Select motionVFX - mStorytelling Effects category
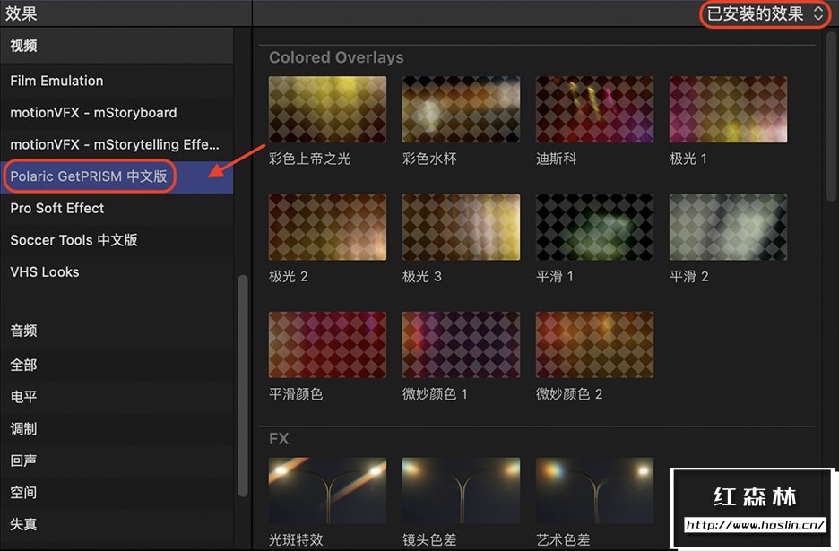This screenshot has height=551, width=839. tap(117, 144)
